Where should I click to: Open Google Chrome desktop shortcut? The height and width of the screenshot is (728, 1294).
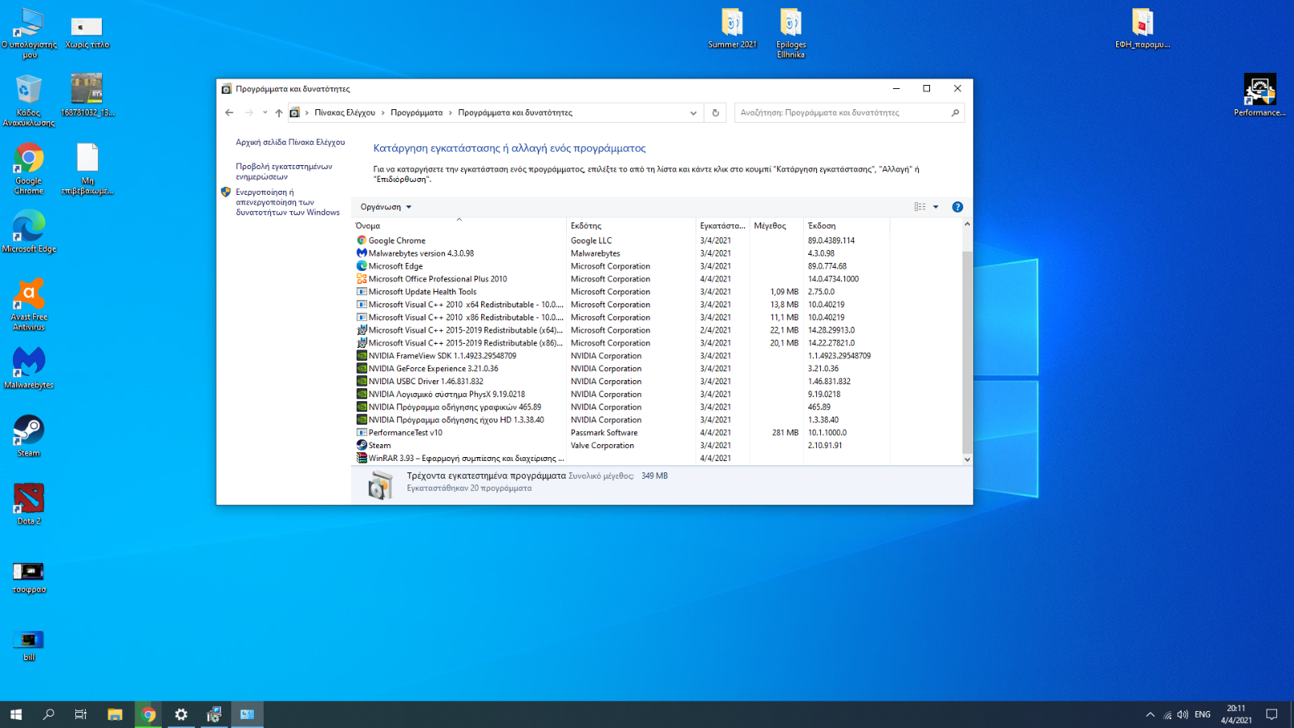[x=29, y=168]
